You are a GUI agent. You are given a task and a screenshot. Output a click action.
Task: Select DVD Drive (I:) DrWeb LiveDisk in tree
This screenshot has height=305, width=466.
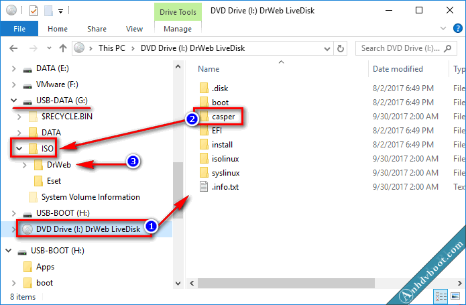point(88,229)
